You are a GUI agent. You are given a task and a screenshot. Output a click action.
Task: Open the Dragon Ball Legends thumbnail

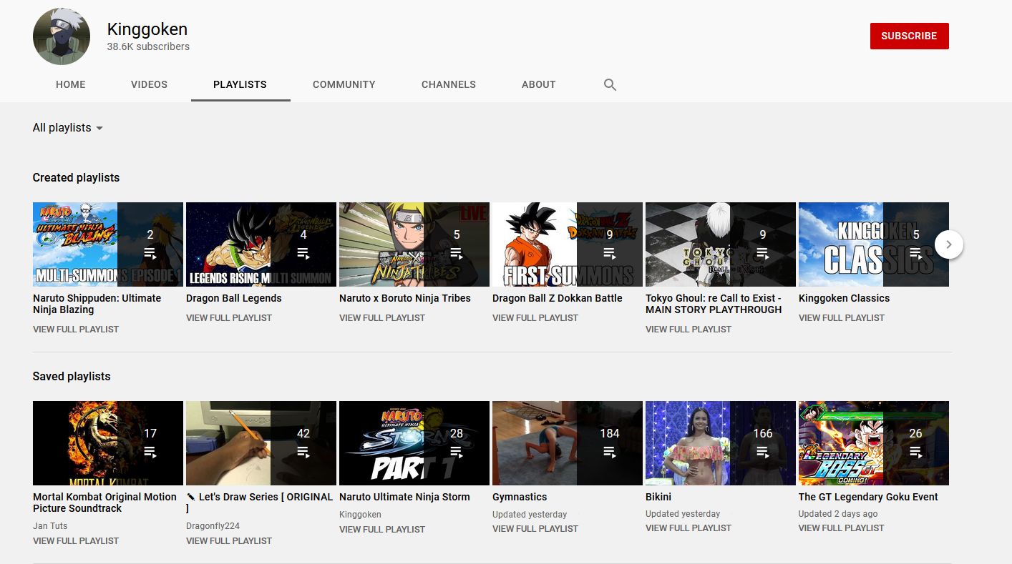pos(261,244)
